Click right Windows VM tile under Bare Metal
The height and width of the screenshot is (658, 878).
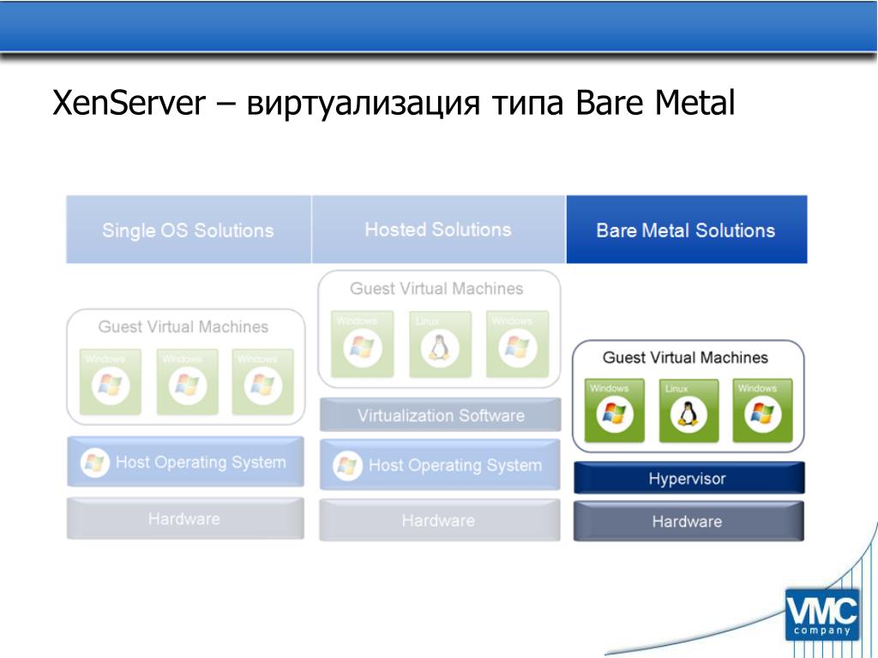point(762,410)
